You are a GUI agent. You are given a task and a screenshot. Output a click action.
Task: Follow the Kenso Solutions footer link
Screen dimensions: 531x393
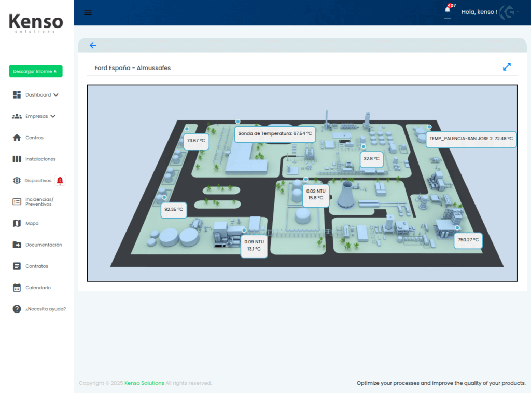click(144, 383)
